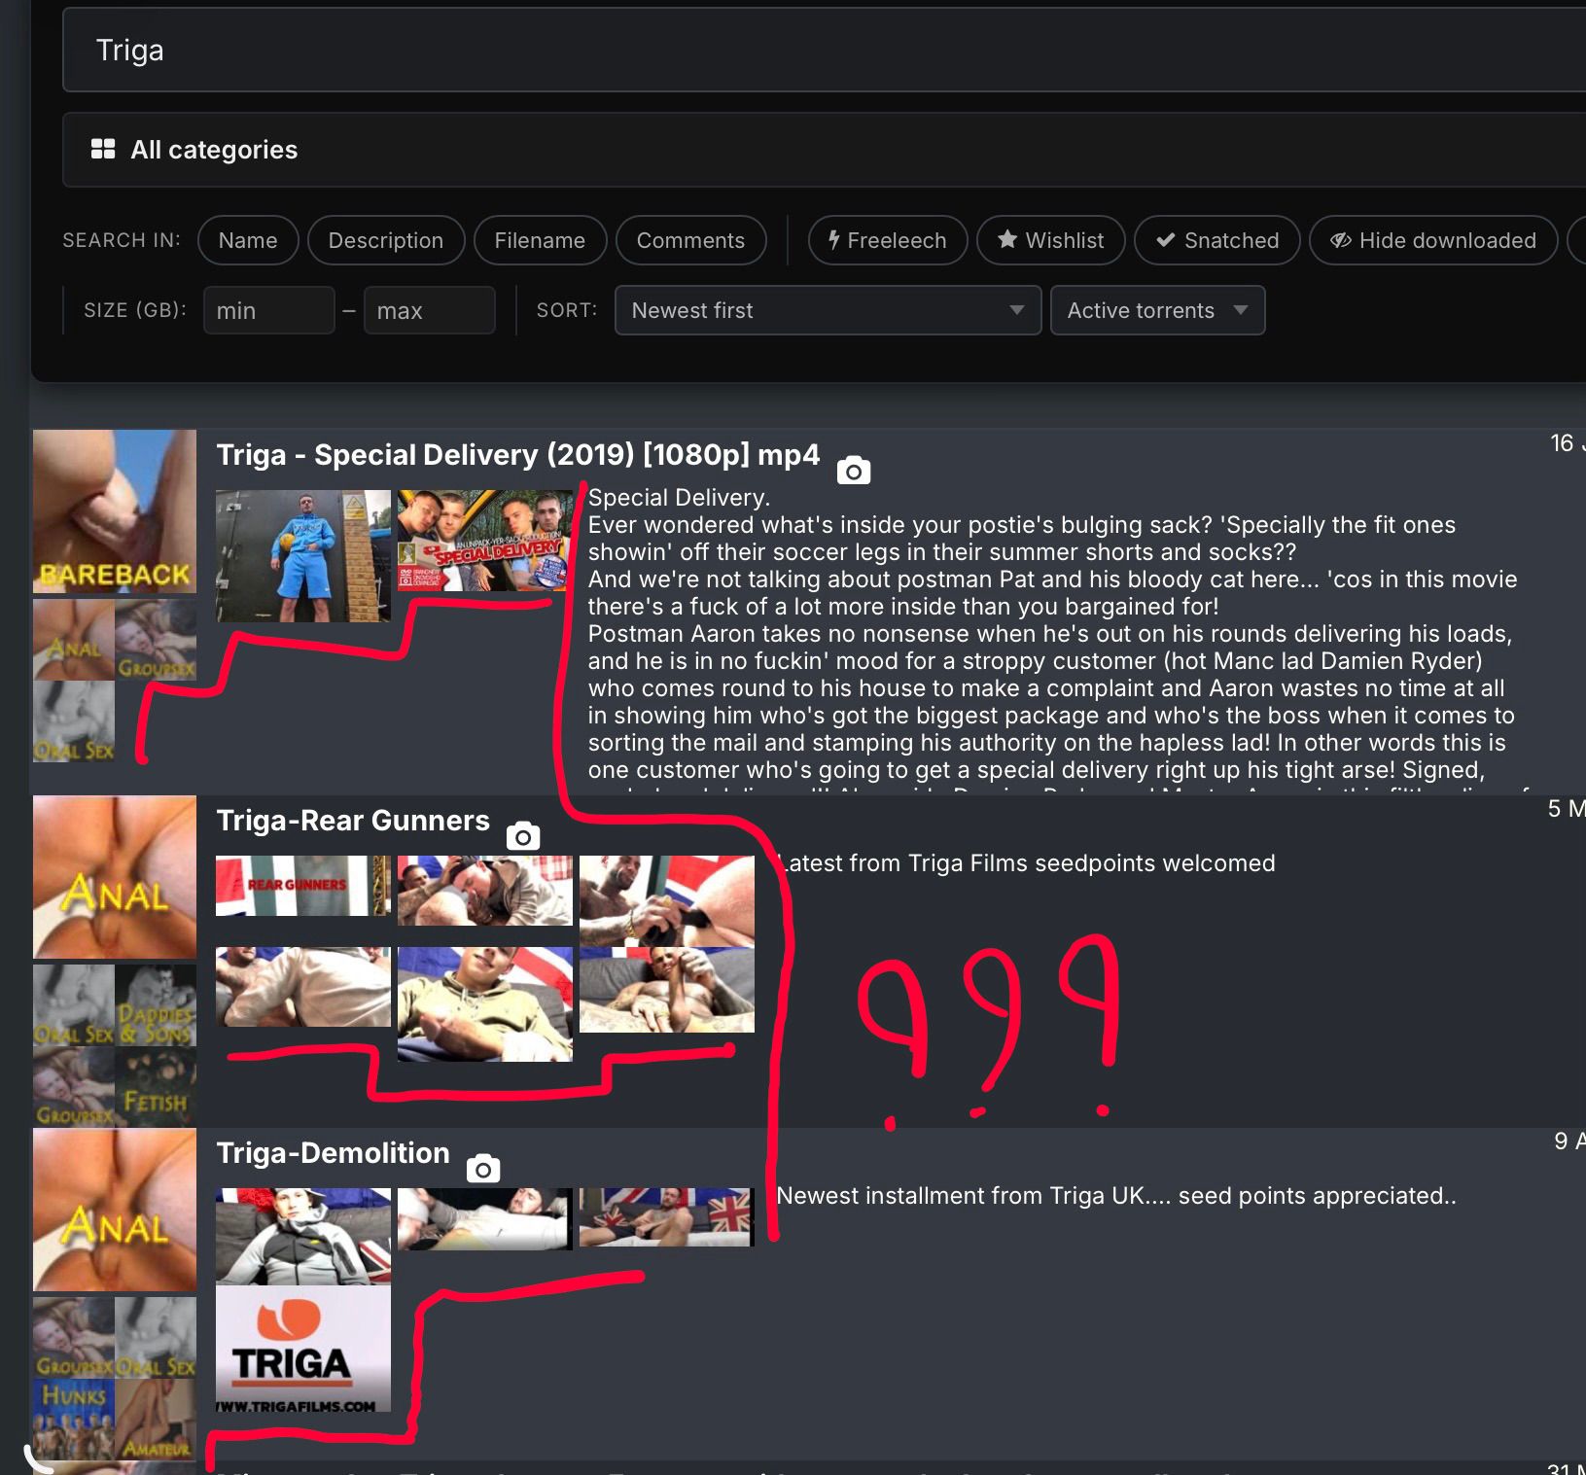
Task: Click the Wishlist star filter button
Action: [1051, 240]
